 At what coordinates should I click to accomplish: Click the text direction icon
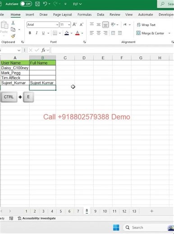click(125, 25)
